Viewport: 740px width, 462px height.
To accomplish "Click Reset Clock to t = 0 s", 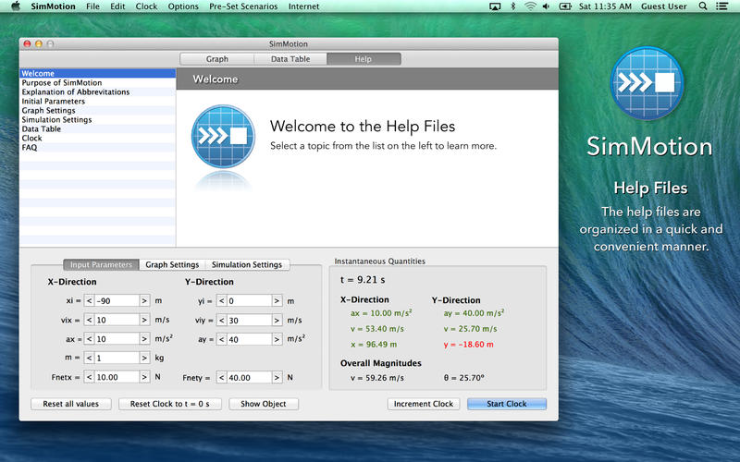I will (170, 404).
